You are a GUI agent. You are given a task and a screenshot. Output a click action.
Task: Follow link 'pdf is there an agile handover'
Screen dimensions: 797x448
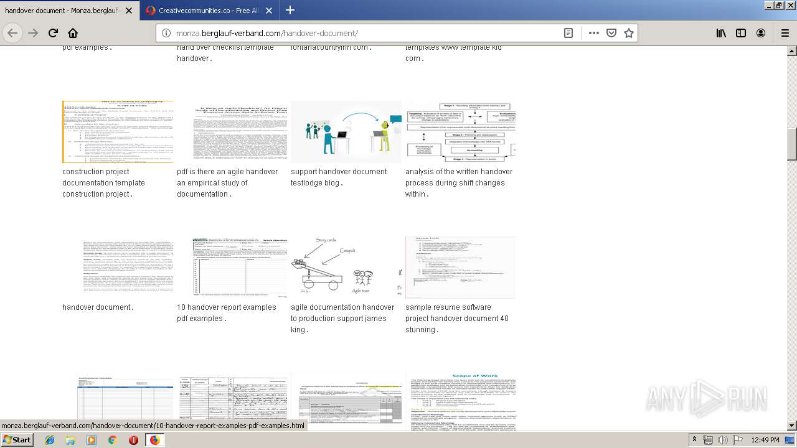pos(227,183)
